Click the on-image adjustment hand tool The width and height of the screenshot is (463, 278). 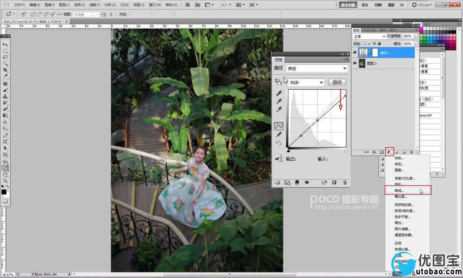click(x=278, y=82)
